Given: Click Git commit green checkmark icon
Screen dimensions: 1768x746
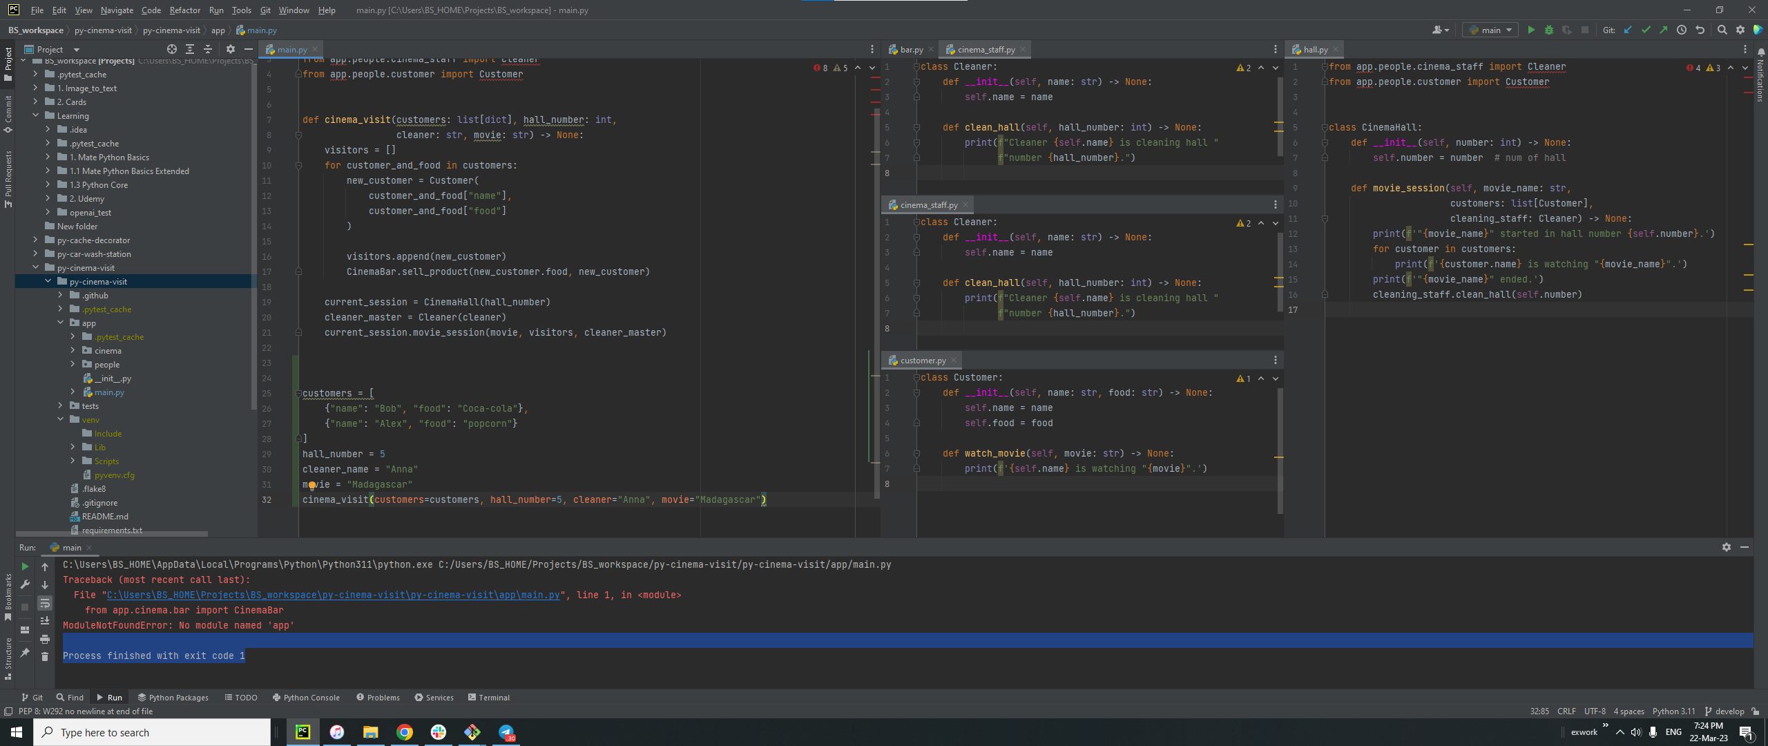Looking at the screenshot, I should tap(1646, 30).
